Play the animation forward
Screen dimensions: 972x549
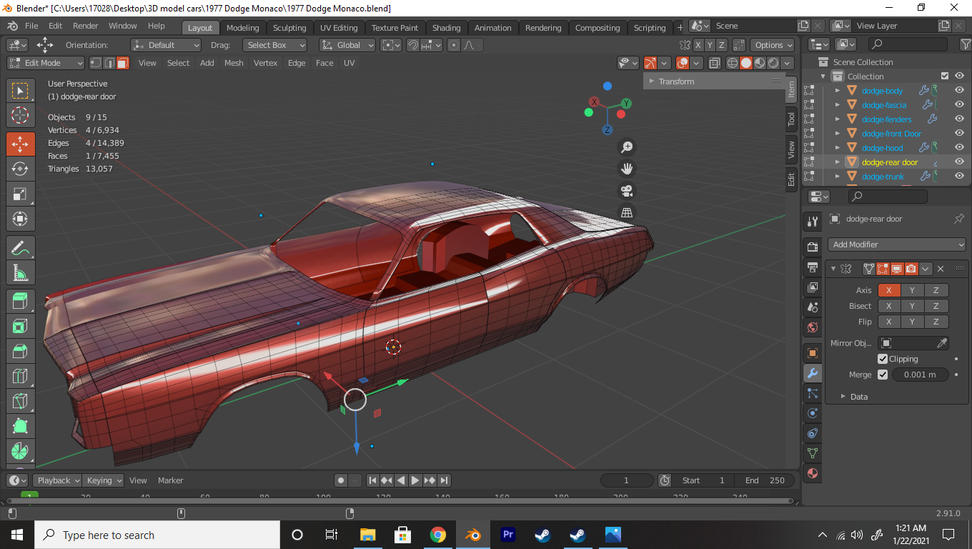click(x=415, y=480)
